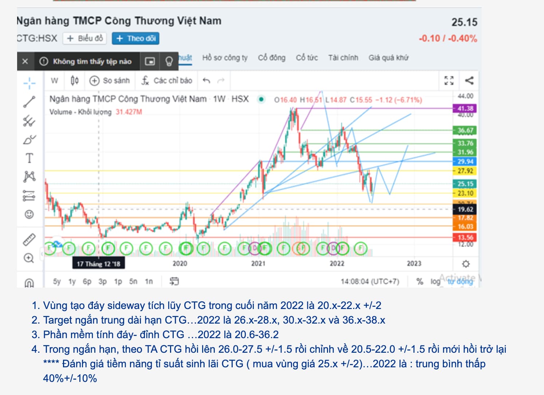
Task: Undo the last chart action
Action: point(206,81)
